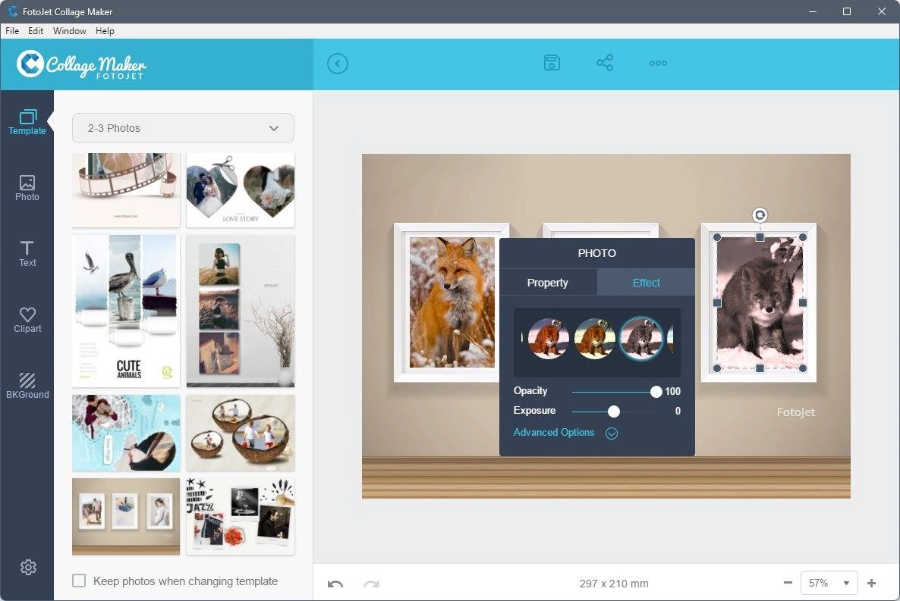Adjust the Exposure slider handle
900x601 pixels.
[x=614, y=412]
